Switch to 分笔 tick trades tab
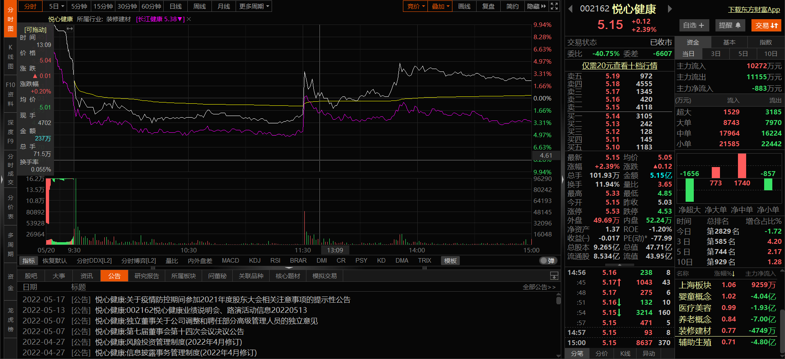The image size is (785, 359). point(577,354)
